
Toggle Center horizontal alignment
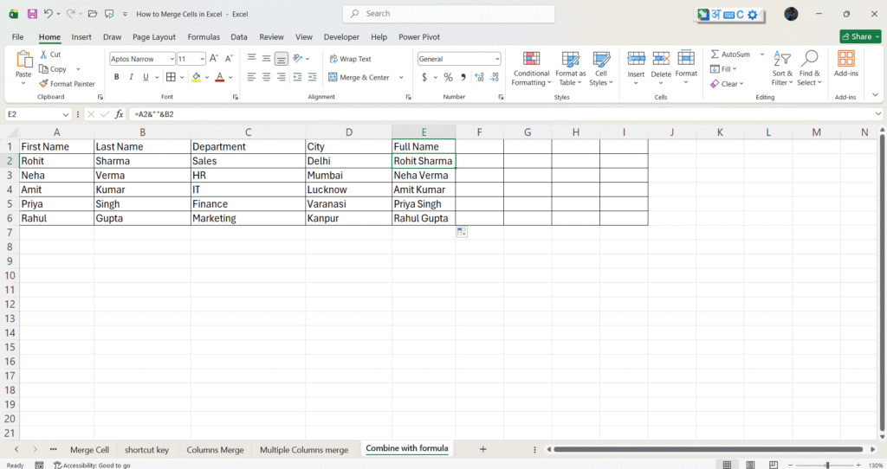point(267,77)
